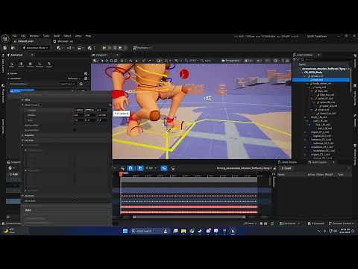Select the Animation panel tab
The width and height of the screenshot is (358, 269).
(16, 55)
